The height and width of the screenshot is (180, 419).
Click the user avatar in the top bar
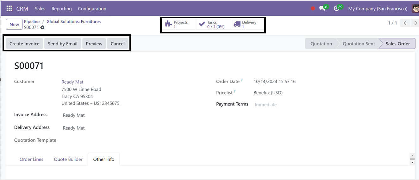415,9
